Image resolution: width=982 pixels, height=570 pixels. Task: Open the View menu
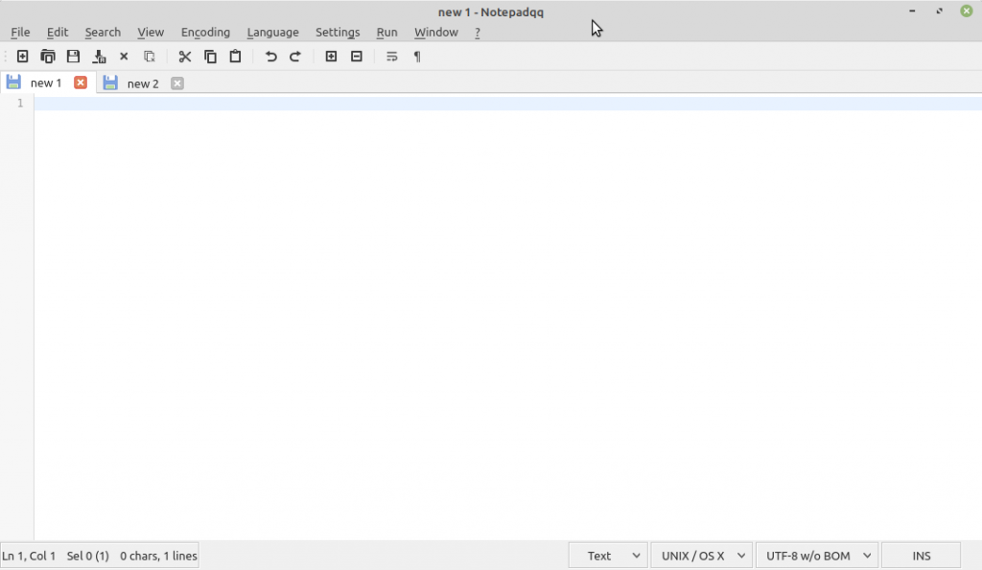[151, 32]
